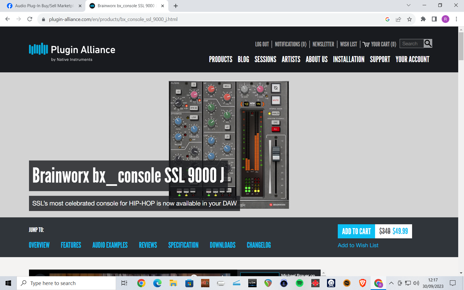Image resolution: width=464 pixels, height=290 pixels.
Task: Open the ABOUT US menu item
Action: 317,59
